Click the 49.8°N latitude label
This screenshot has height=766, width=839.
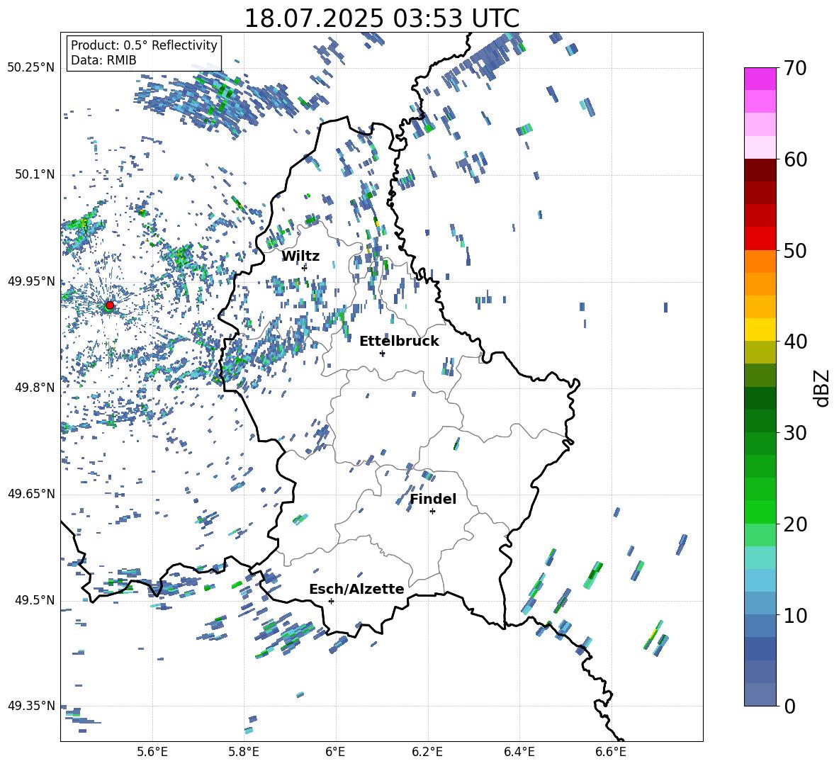pos(35,388)
